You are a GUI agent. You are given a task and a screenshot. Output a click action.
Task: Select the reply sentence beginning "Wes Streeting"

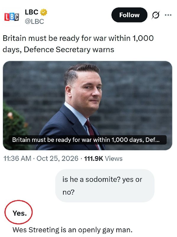pos(72,230)
